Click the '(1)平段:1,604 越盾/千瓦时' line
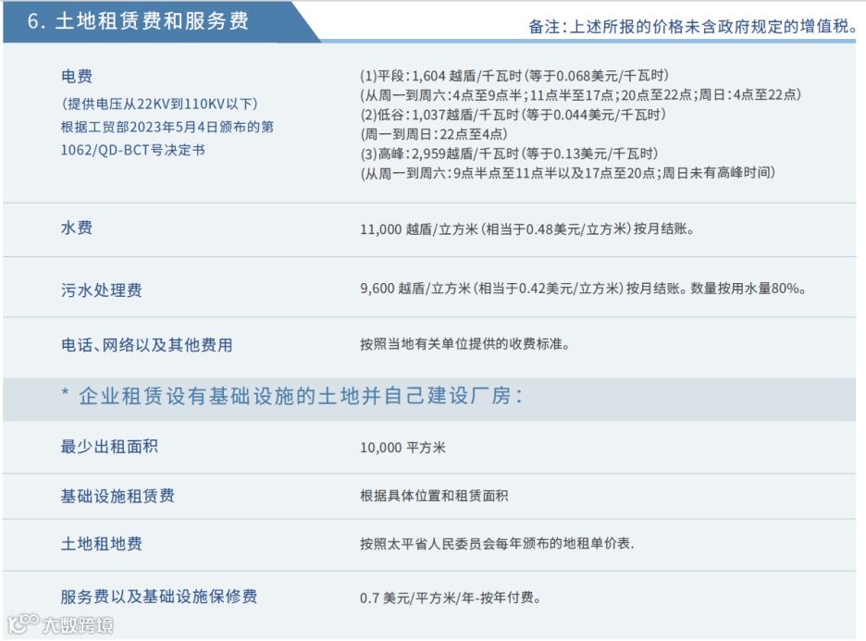Viewport: 866px width, 641px height. [x=514, y=76]
